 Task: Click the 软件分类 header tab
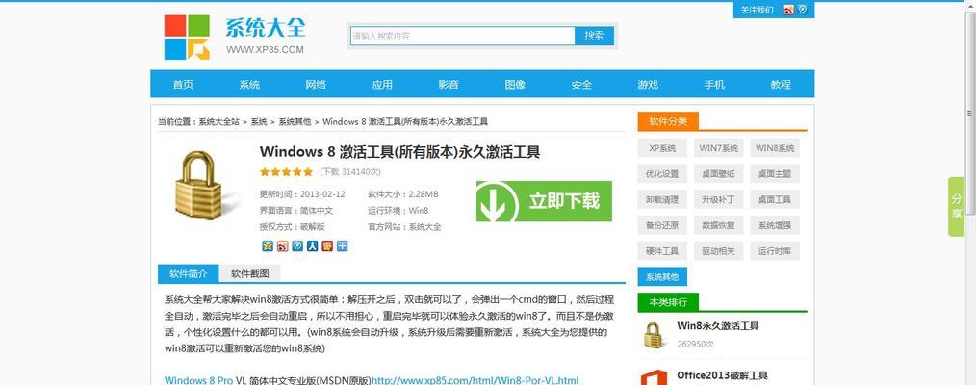pyautogui.click(x=668, y=121)
